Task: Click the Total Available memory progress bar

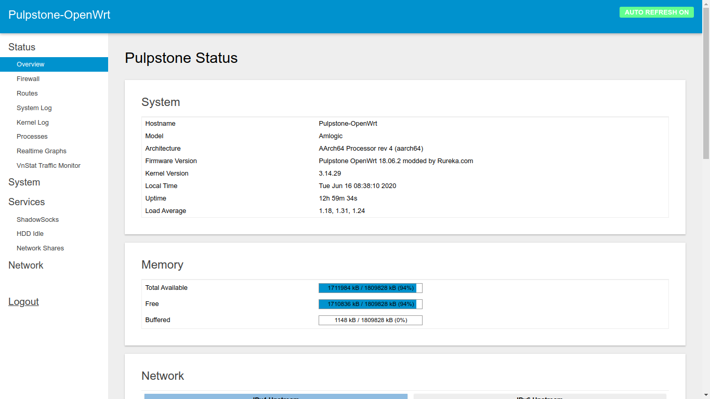Action: tap(370, 288)
